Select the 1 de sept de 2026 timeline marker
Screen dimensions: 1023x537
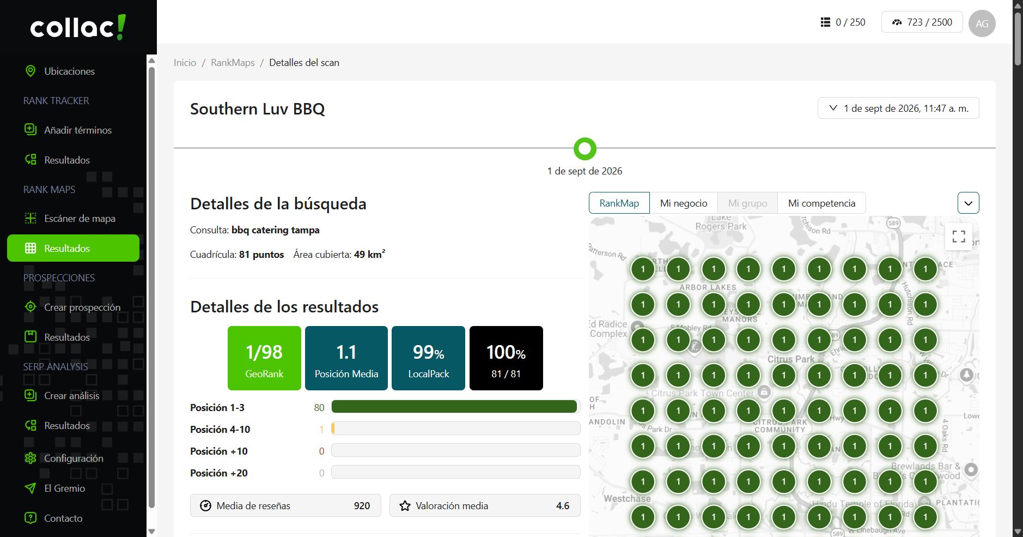(x=585, y=148)
